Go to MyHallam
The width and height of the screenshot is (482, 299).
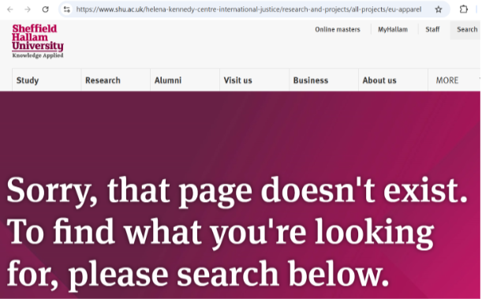(x=393, y=29)
